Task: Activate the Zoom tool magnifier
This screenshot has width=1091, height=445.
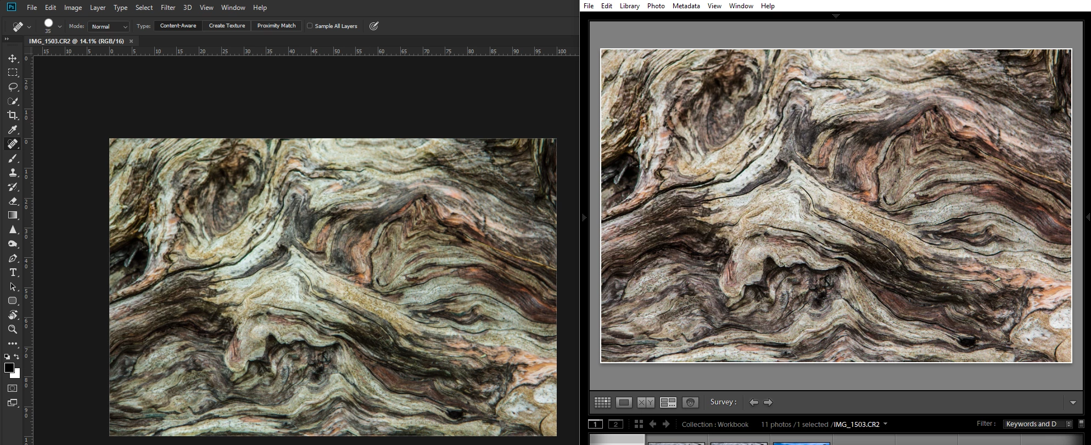Action: pos(13,329)
